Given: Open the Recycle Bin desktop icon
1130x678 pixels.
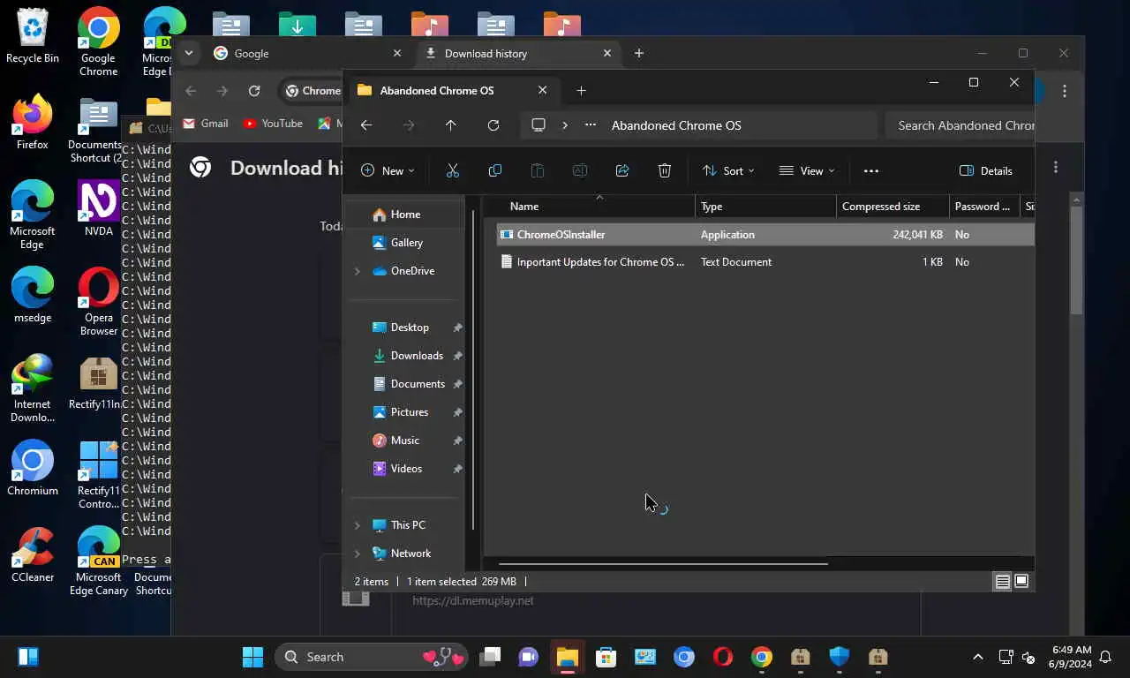Looking at the screenshot, I should tap(33, 36).
